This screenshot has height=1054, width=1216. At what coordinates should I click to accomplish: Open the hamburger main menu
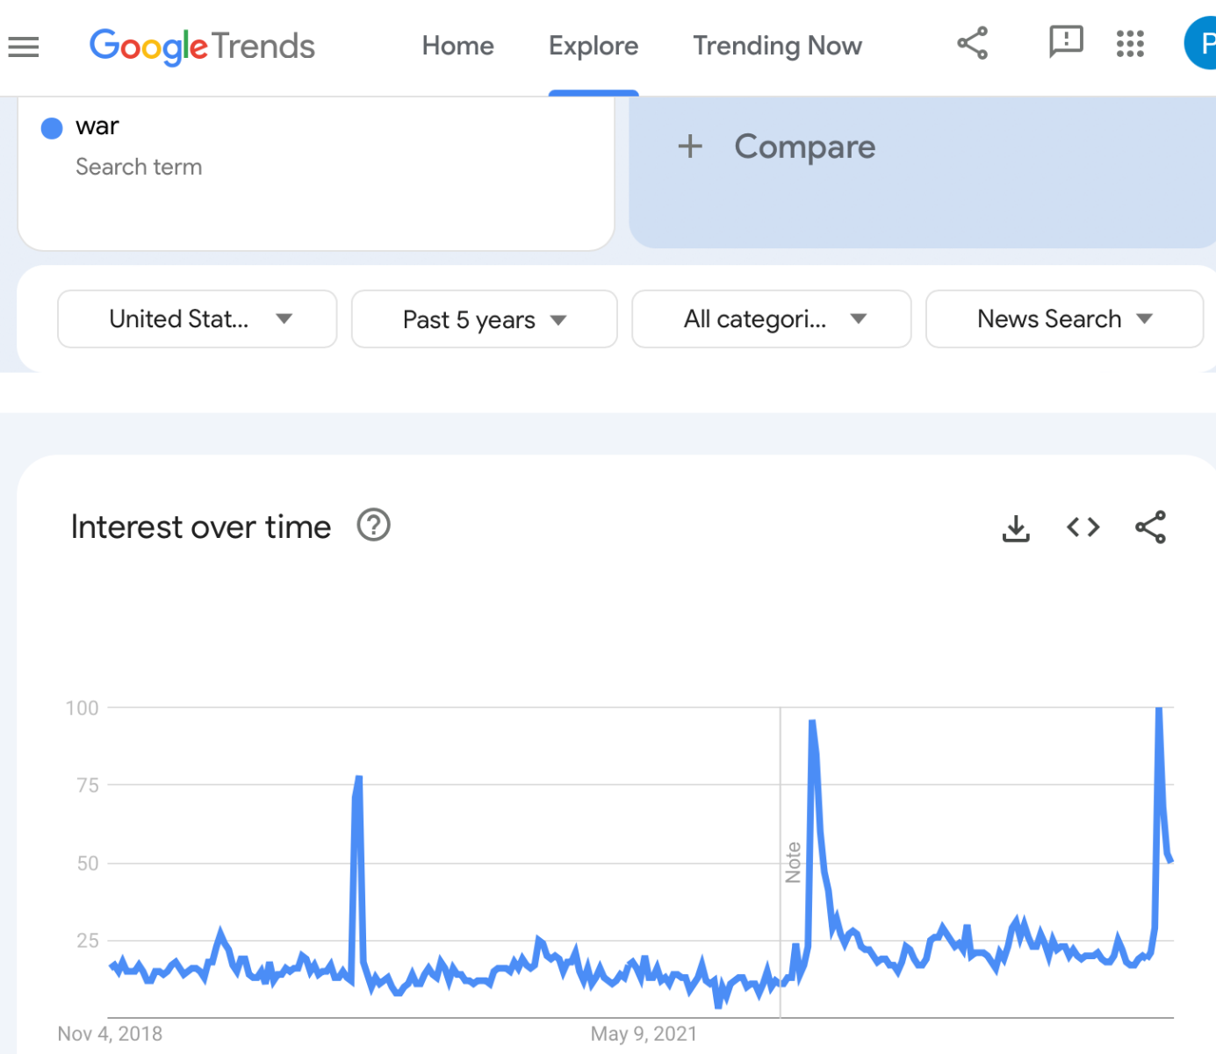tap(24, 47)
